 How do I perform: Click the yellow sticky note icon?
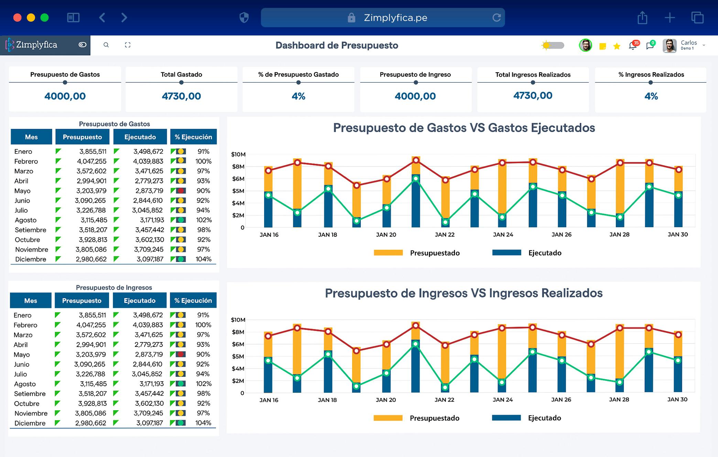coord(602,45)
